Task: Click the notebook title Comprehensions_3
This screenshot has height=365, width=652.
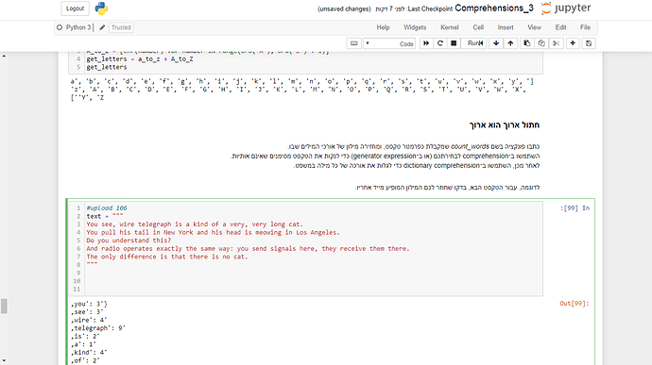Action: tap(494, 8)
